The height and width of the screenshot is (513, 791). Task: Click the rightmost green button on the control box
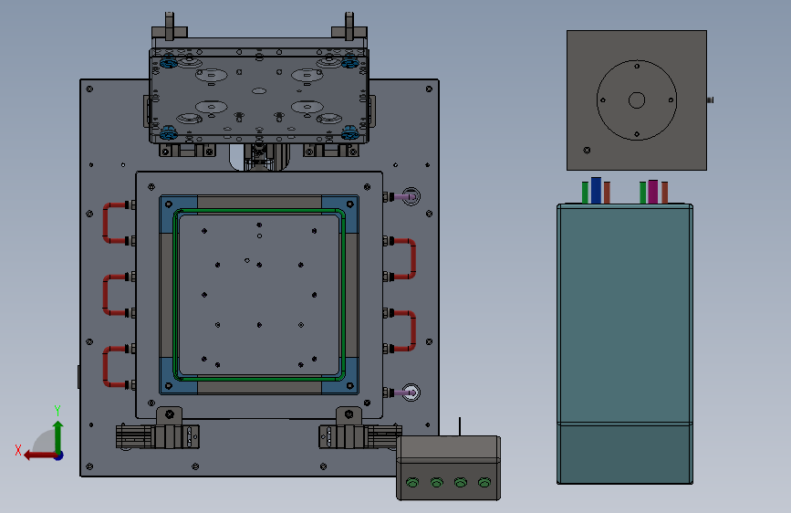click(484, 483)
